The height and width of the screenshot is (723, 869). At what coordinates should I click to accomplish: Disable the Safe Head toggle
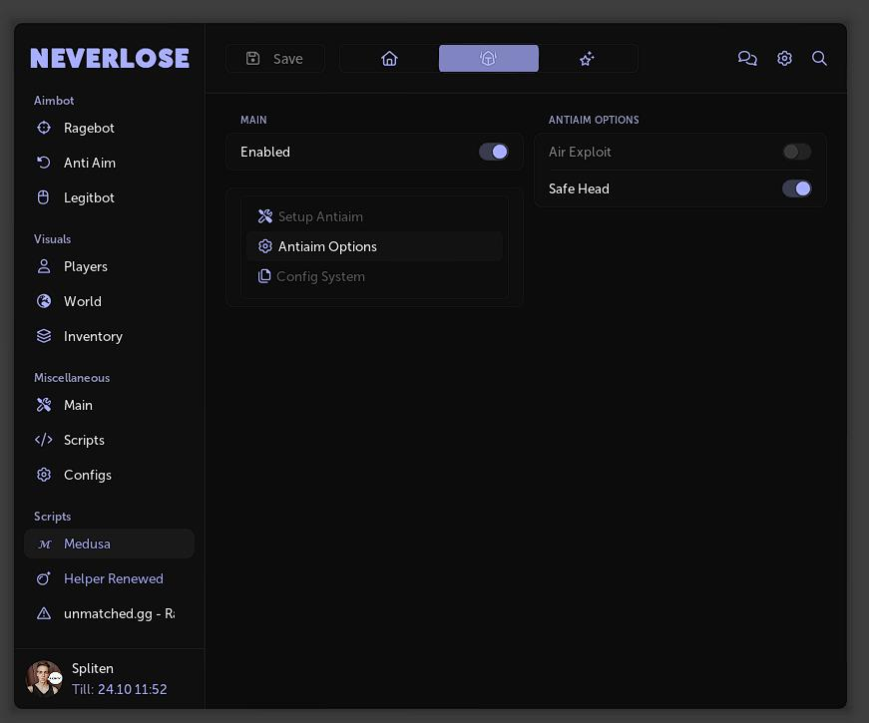[797, 188]
